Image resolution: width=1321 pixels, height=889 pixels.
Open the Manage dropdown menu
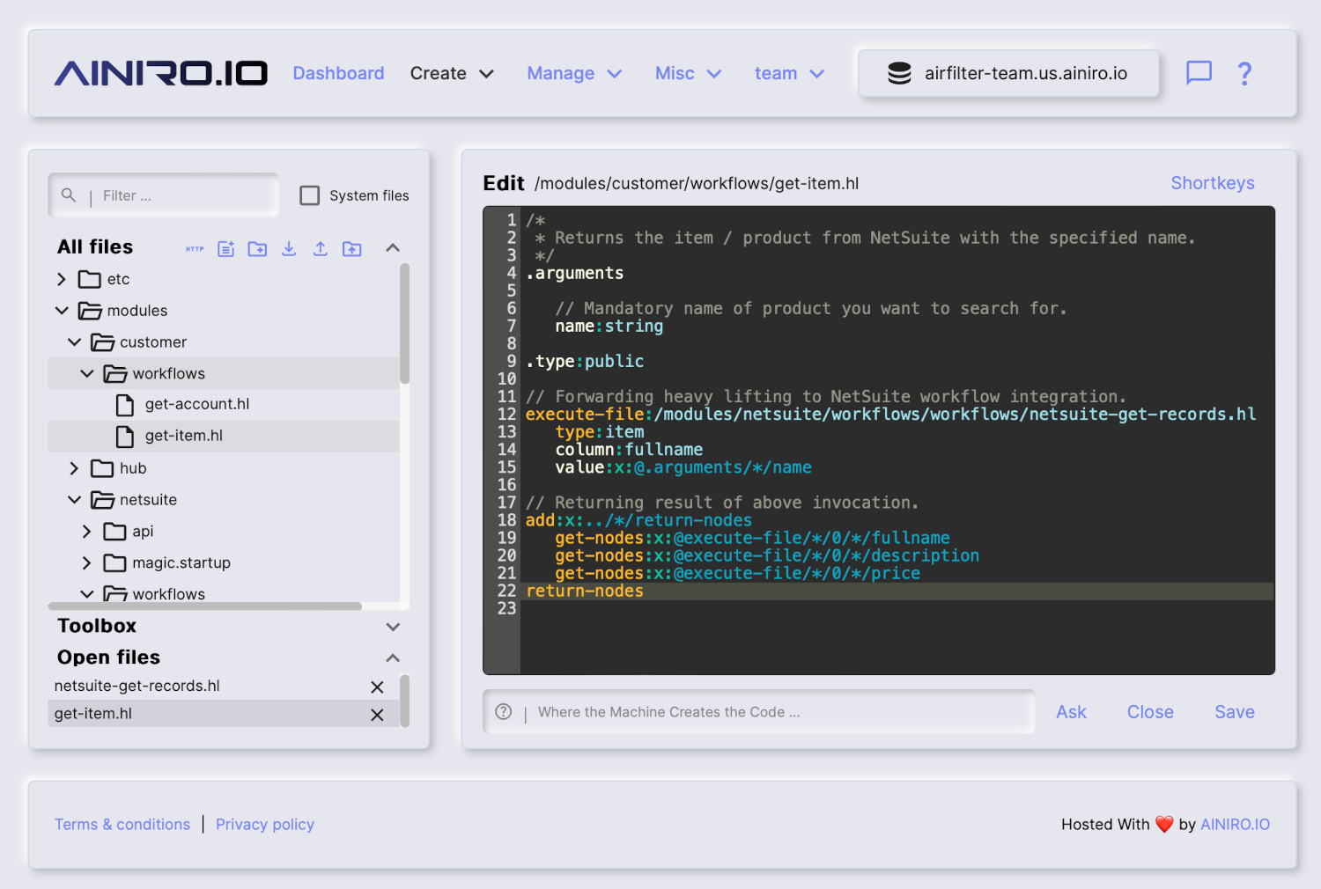coord(574,73)
